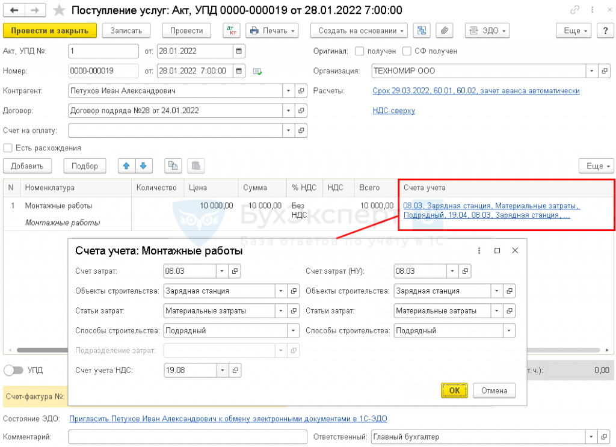Click the document structure icon beside Создать на основании
The image size is (616, 447).
(x=422, y=31)
